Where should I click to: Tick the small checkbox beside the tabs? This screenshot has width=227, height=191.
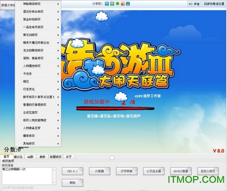tap(112, 158)
